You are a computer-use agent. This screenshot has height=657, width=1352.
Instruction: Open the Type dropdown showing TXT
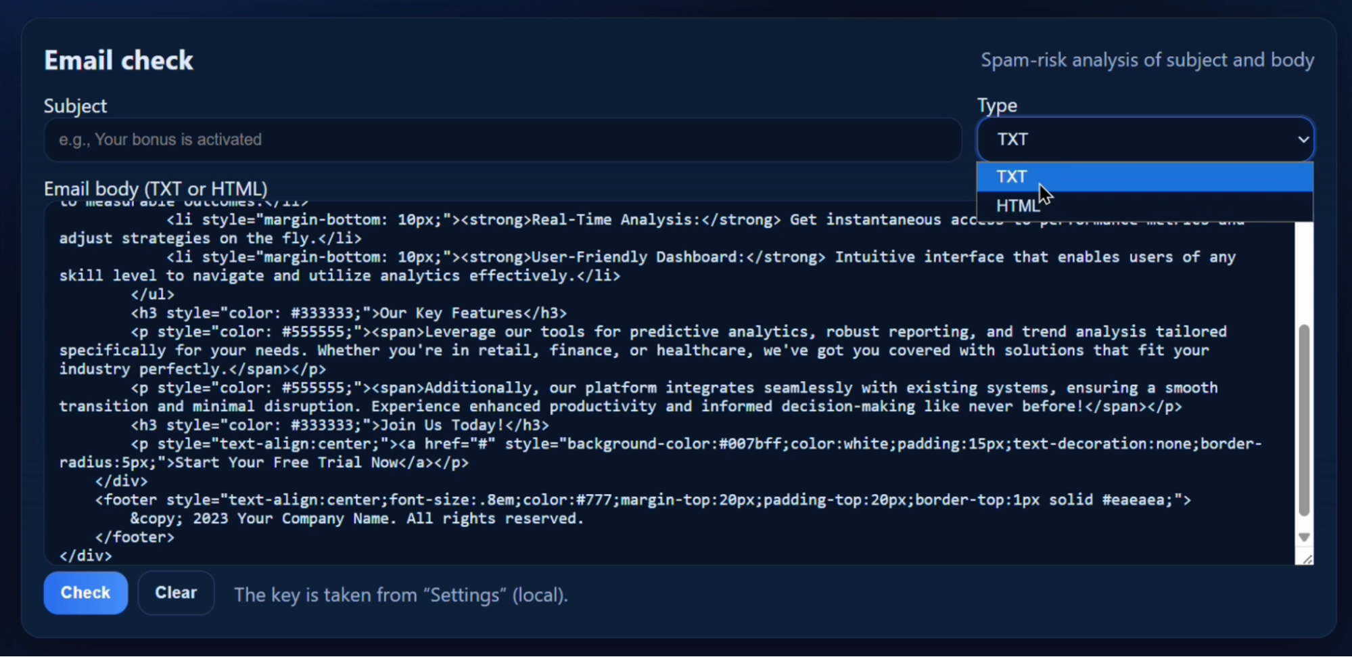pyautogui.click(x=1145, y=139)
